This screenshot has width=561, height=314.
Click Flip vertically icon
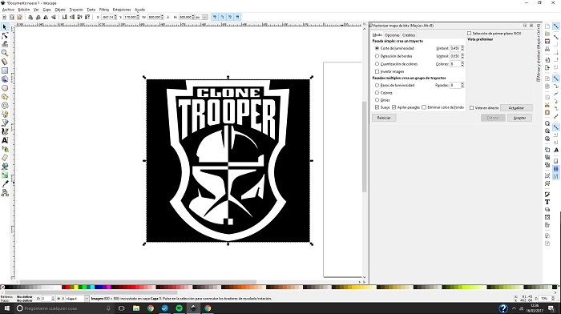click(54, 17)
